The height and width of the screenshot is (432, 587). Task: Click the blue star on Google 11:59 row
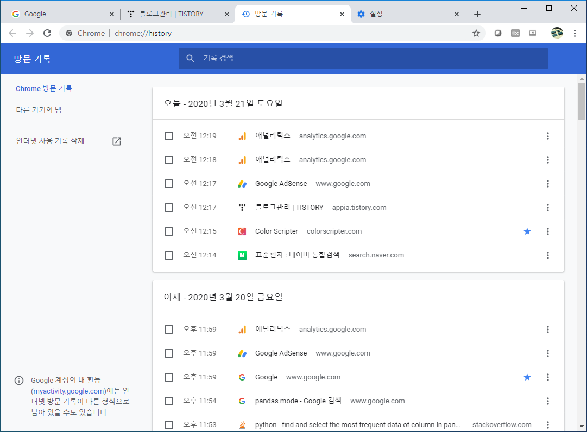click(x=527, y=377)
